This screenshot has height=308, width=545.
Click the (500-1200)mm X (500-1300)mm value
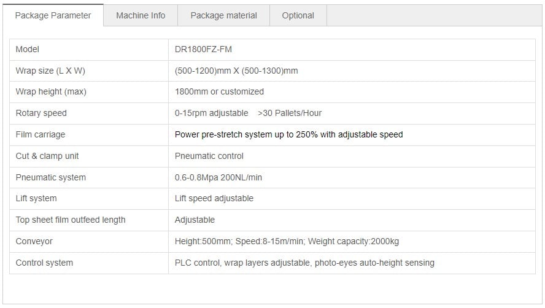tap(236, 71)
